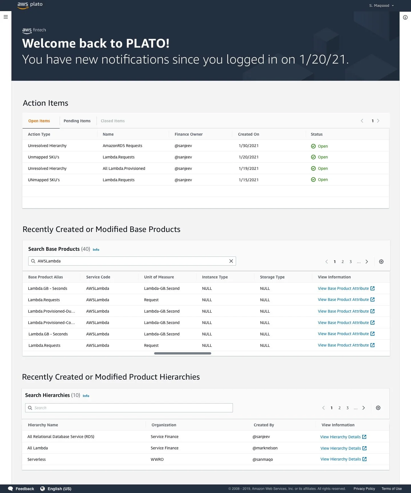Expand the S. Maqsood user dropdown
411x493 pixels.
click(x=382, y=5)
